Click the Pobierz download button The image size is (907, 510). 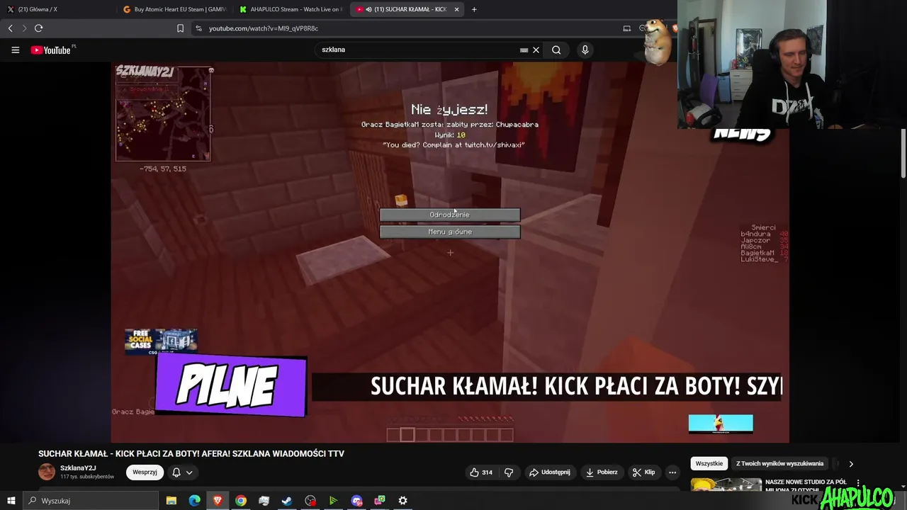[x=602, y=472]
